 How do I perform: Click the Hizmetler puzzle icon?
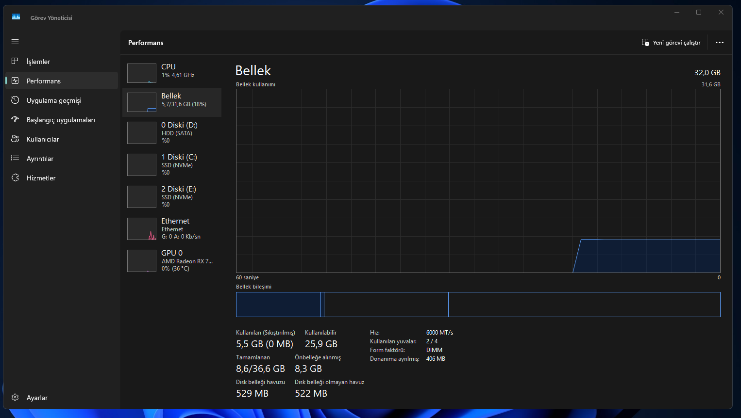tap(15, 177)
